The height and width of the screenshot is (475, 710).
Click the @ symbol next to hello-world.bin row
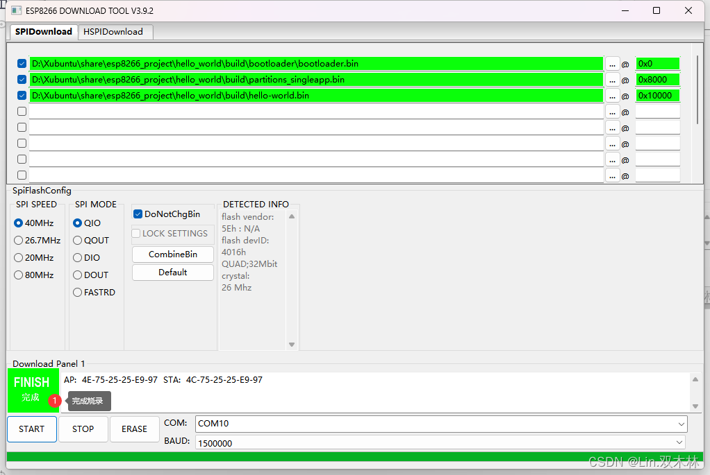[x=625, y=96]
